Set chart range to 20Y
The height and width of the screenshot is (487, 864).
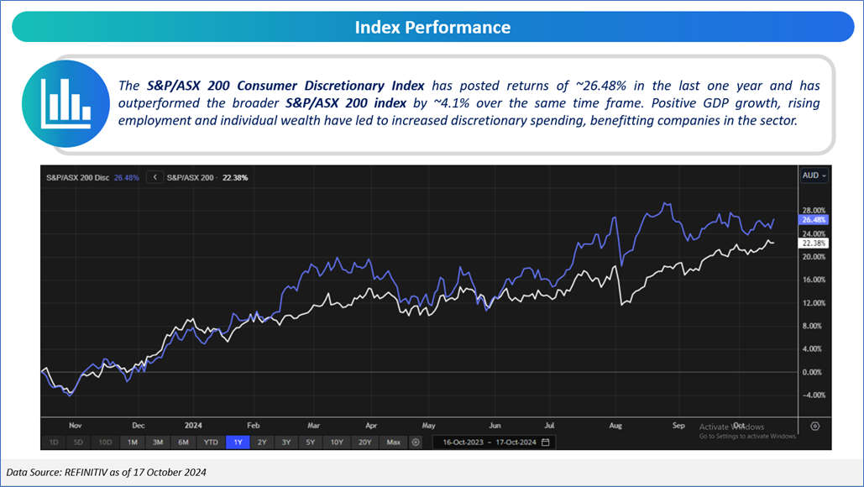click(364, 442)
